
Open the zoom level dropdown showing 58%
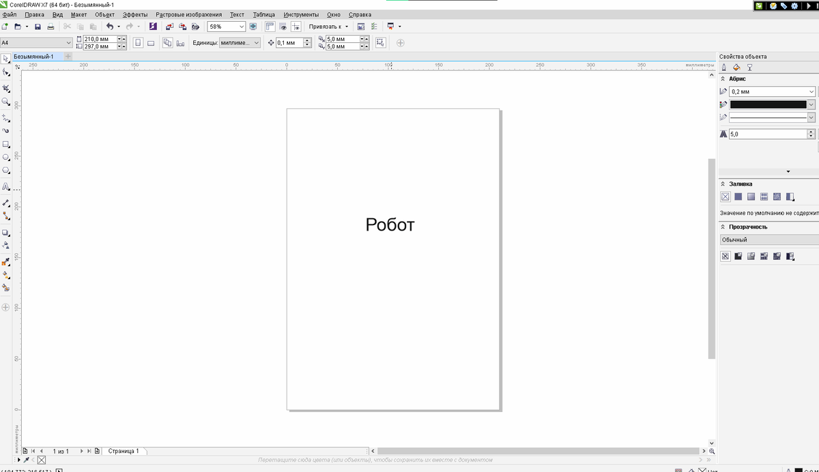[x=240, y=26]
